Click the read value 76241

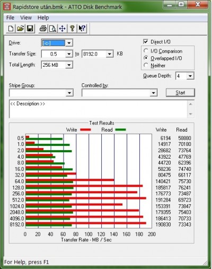[x=184, y=187]
